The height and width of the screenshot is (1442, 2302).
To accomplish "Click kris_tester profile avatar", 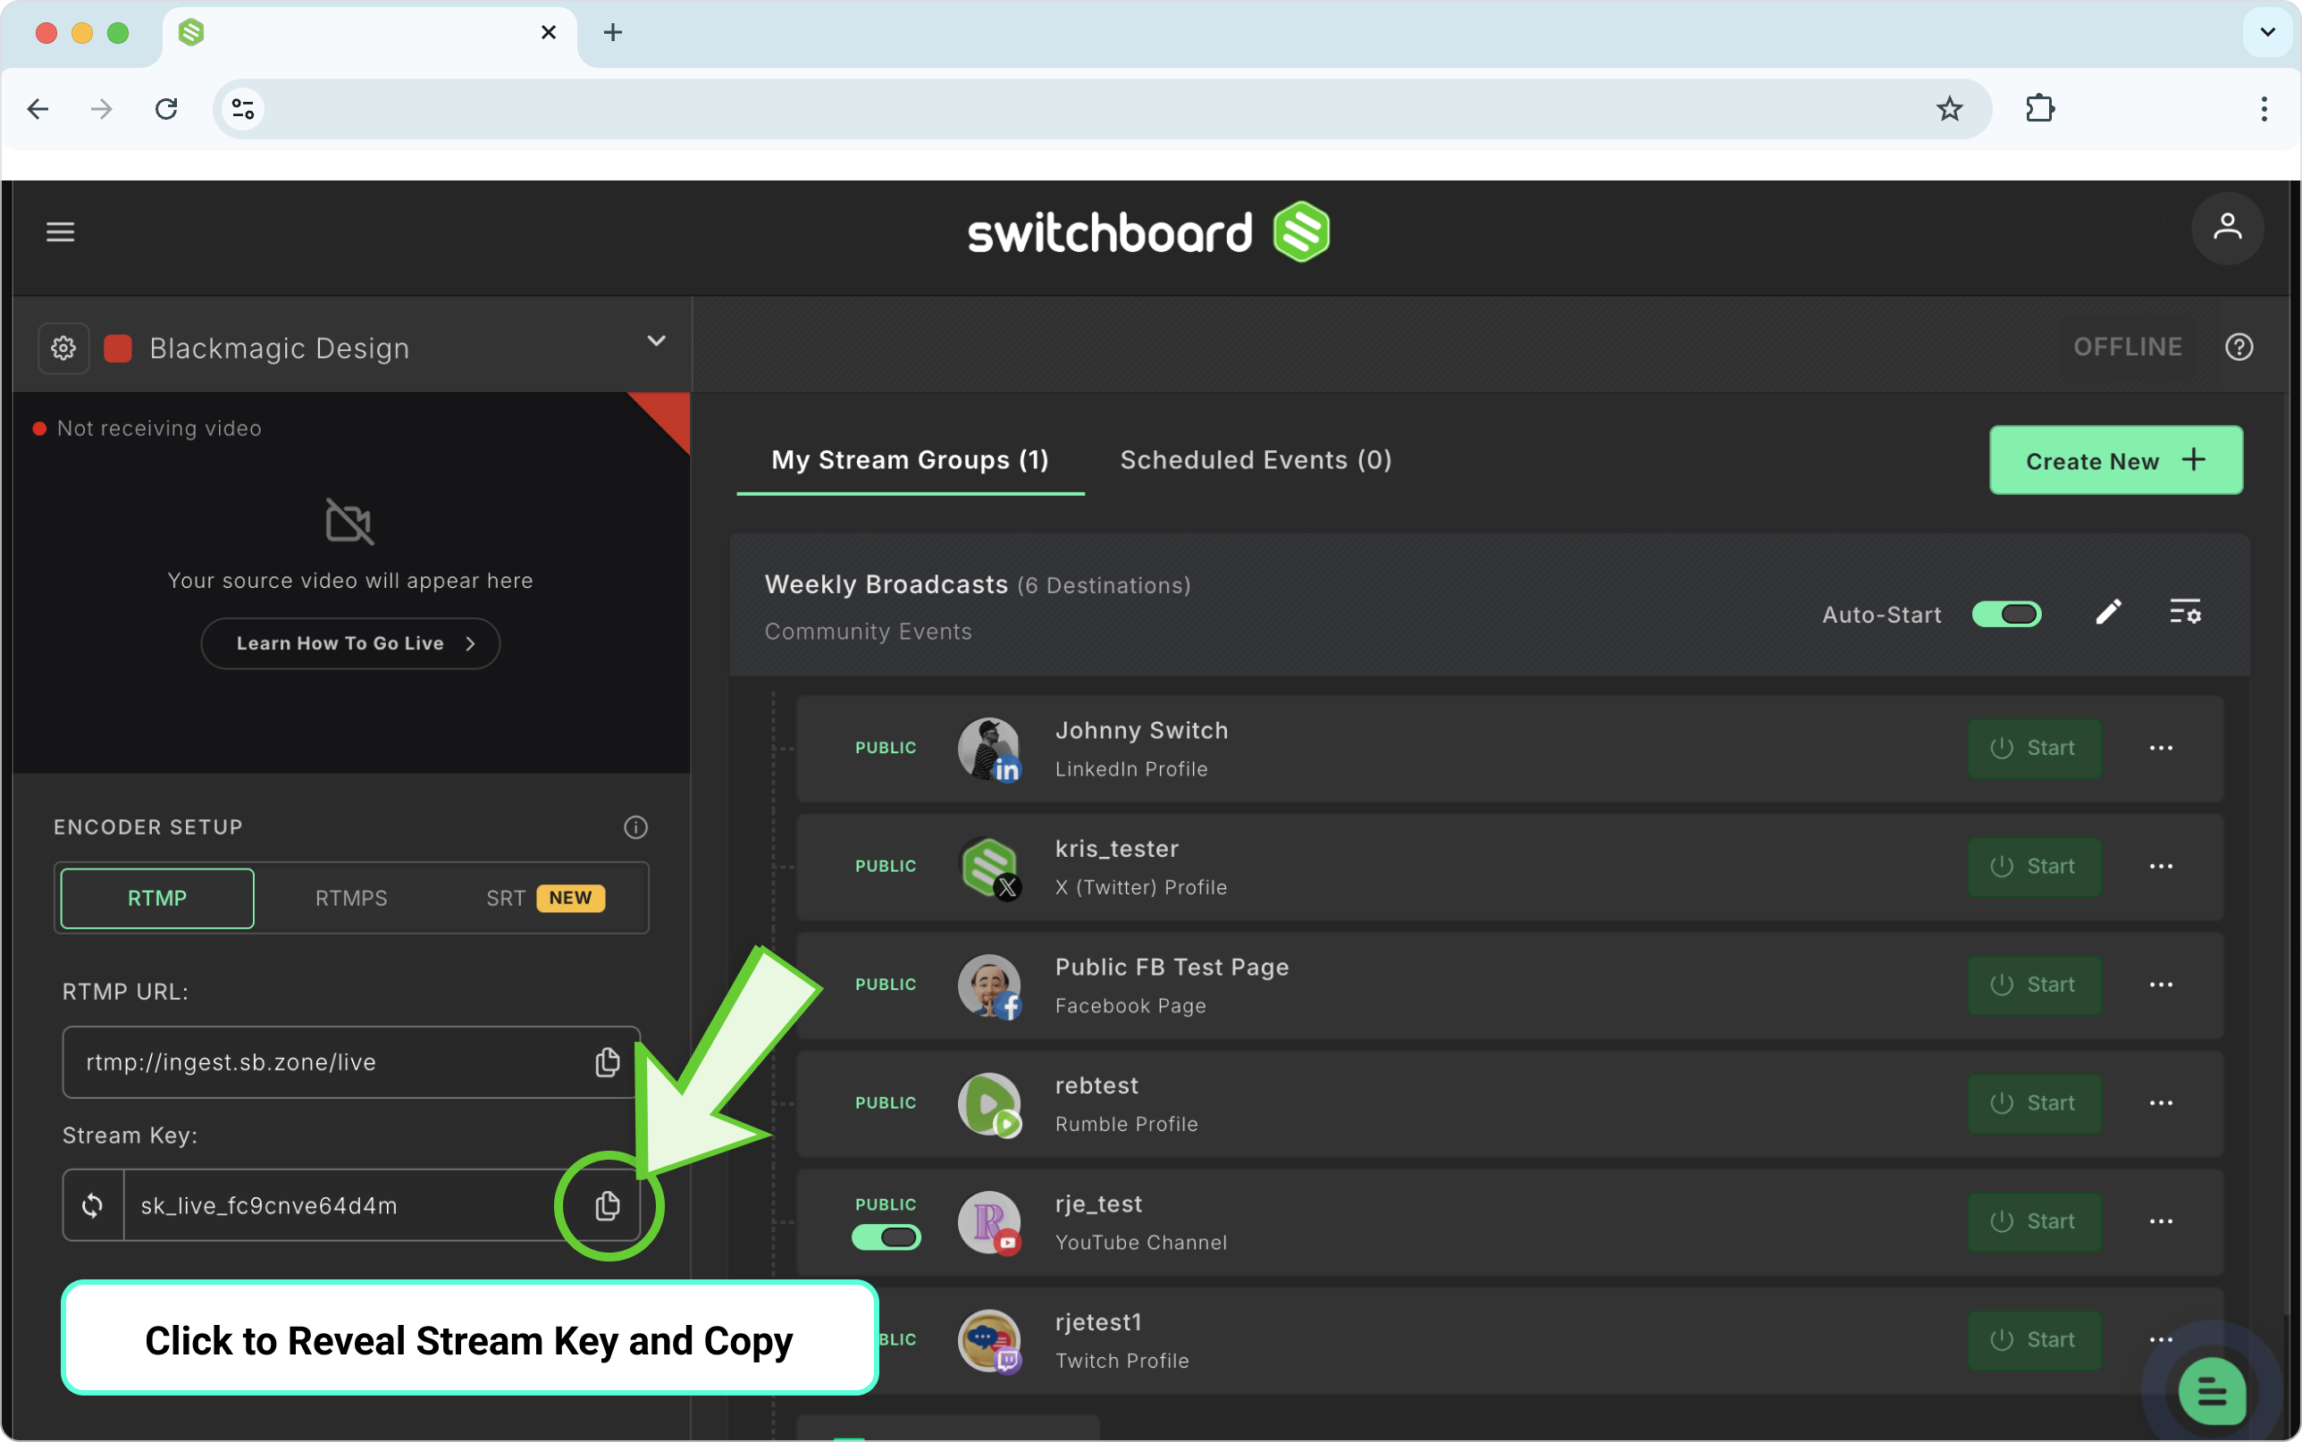I will 989,867.
